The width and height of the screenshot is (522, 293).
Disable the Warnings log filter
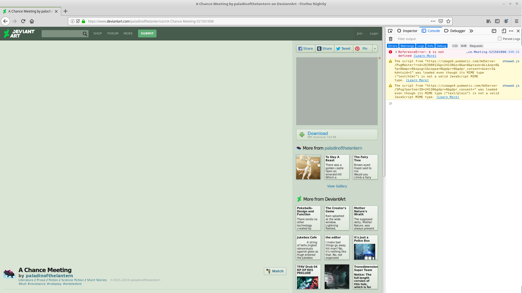(407, 46)
